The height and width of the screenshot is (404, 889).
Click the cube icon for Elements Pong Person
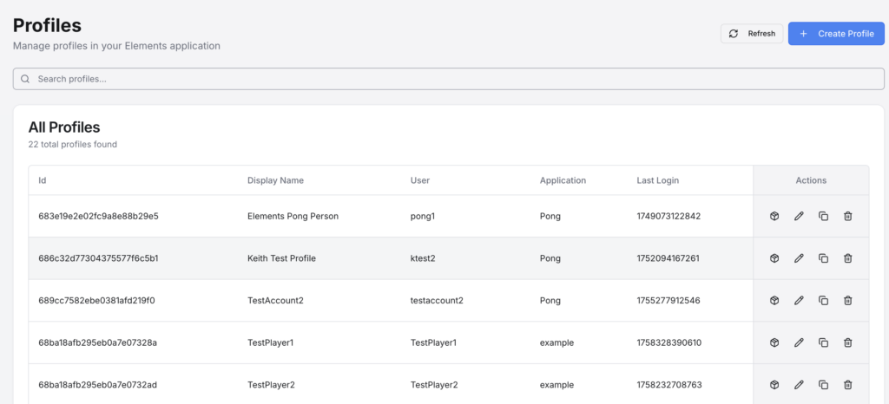tap(774, 216)
